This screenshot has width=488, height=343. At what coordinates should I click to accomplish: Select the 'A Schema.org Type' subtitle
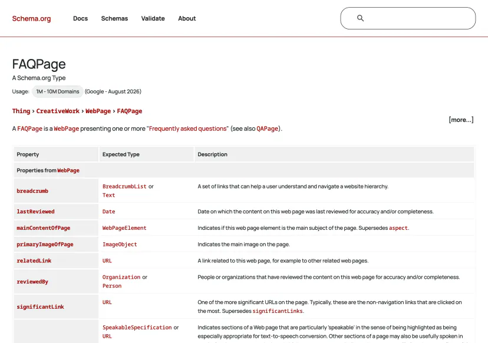(x=39, y=78)
